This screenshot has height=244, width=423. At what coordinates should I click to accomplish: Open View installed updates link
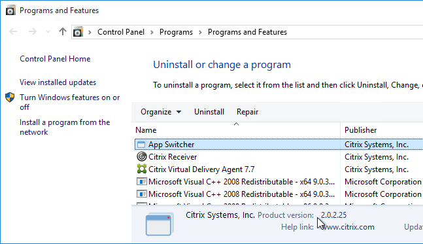click(58, 82)
